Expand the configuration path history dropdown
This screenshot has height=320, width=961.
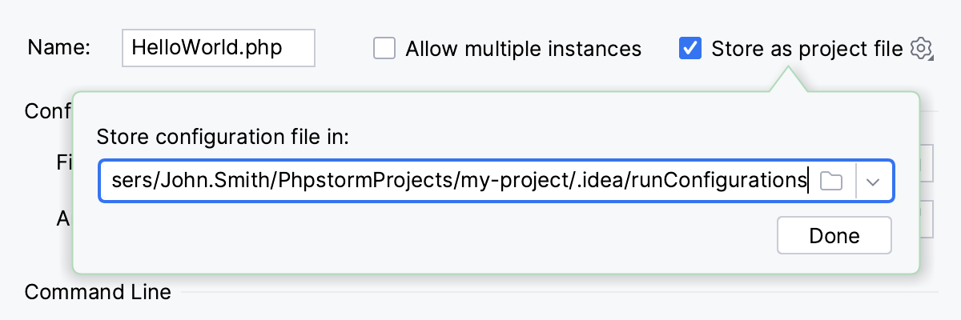pos(874,181)
